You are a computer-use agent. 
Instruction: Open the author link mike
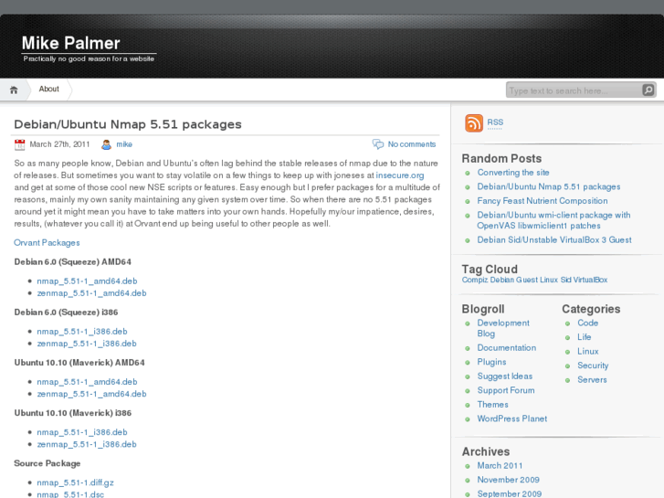[x=124, y=144]
